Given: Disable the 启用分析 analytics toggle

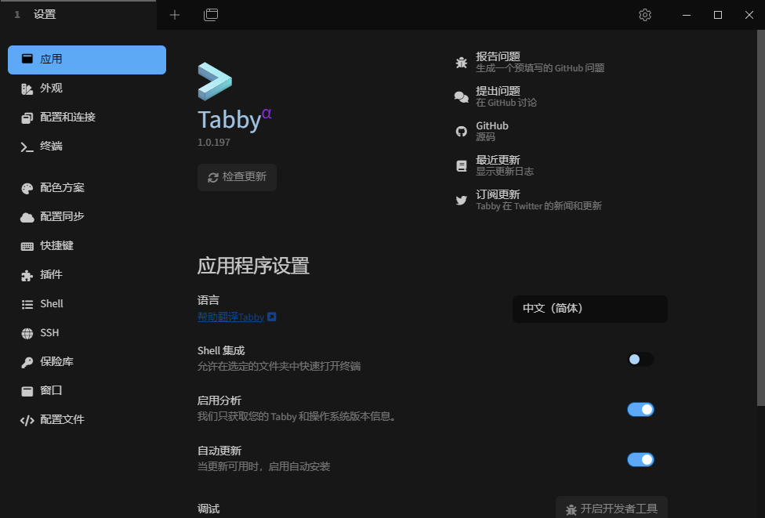Looking at the screenshot, I should click(640, 410).
